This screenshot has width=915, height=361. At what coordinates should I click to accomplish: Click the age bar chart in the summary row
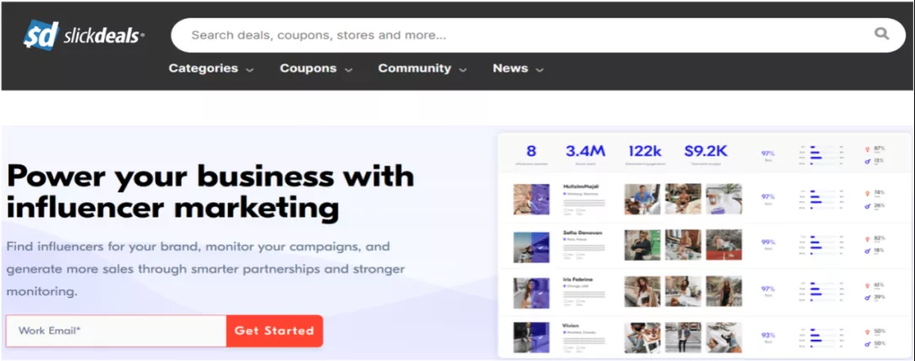(817, 154)
